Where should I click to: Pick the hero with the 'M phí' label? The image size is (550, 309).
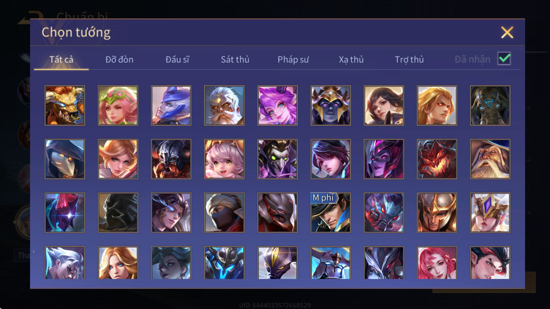pos(331,213)
